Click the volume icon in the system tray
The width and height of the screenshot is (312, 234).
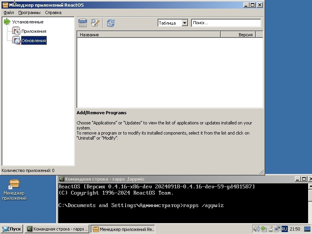pos(256,229)
